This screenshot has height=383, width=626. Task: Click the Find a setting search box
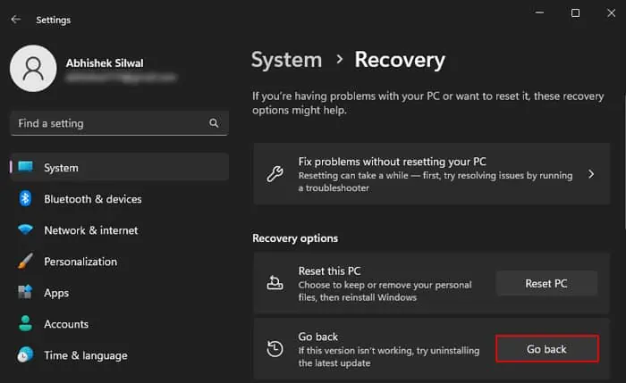point(107,123)
